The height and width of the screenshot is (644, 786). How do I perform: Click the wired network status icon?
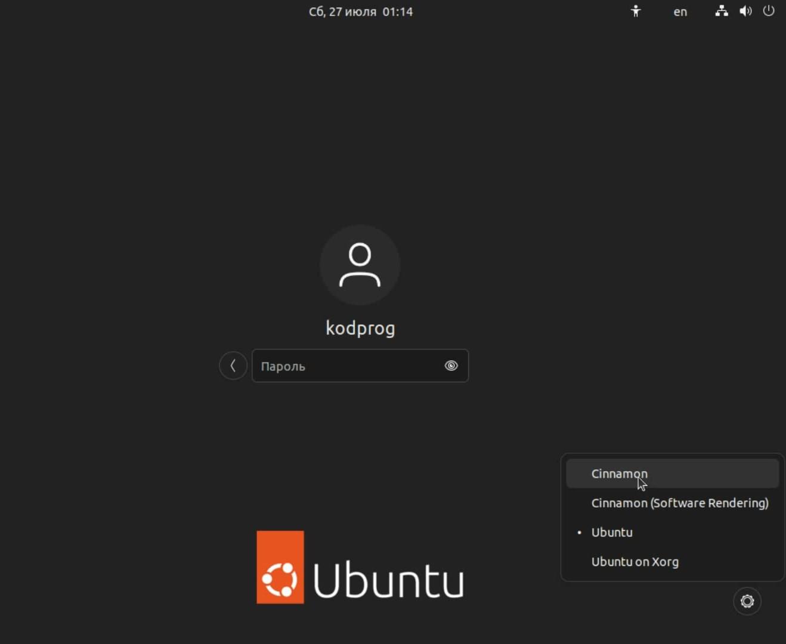[x=722, y=11]
